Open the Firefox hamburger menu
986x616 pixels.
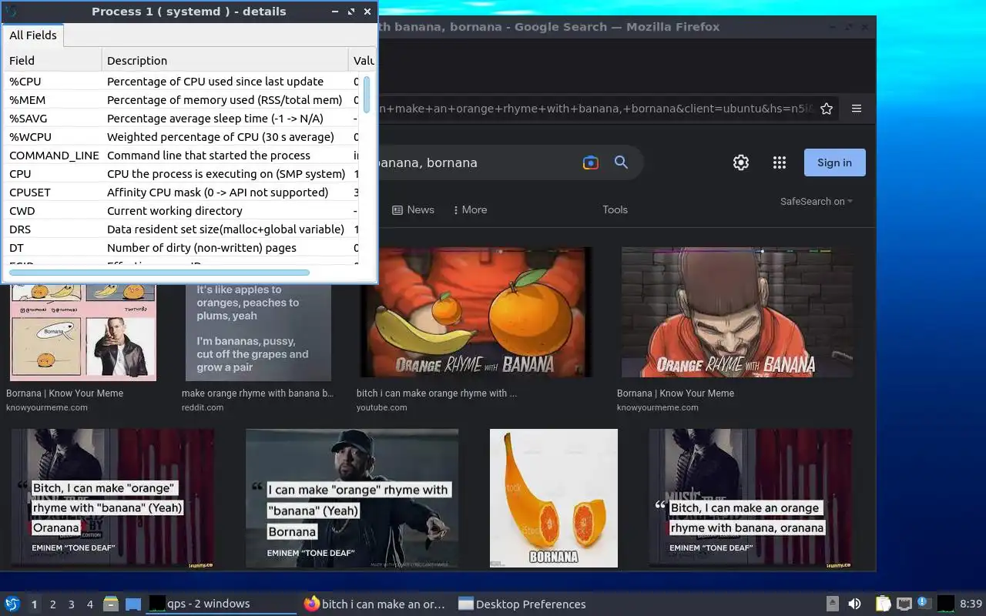click(x=857, y=109)
